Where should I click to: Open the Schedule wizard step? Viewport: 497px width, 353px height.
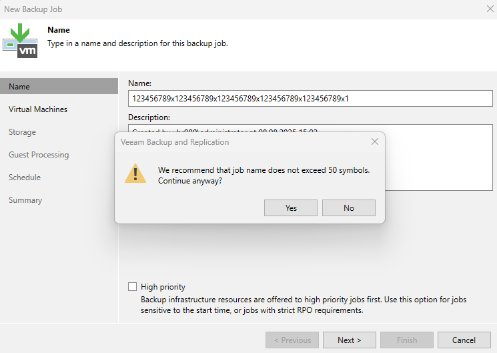coord(25,178)
